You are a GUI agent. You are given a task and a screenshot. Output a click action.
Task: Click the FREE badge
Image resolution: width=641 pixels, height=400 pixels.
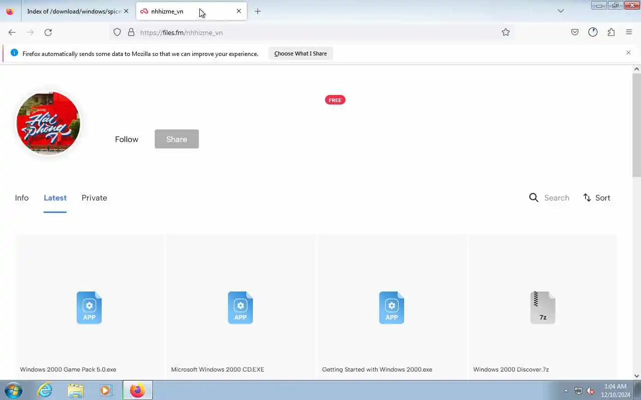click(335, 100)
